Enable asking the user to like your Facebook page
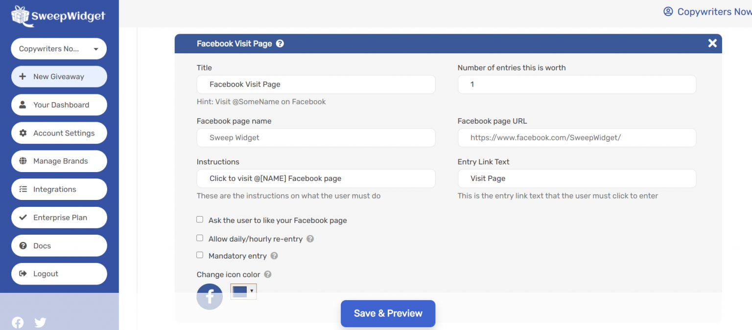752x330 pixels. [x=200, y=220]
